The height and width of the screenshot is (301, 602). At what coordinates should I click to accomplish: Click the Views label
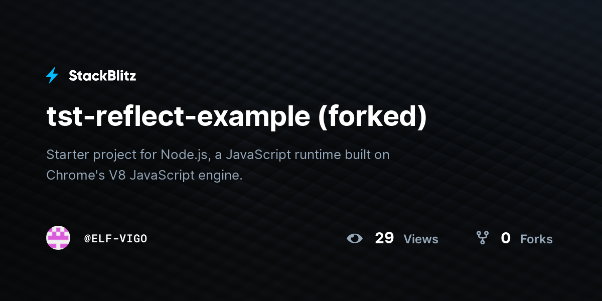coord(421,239)
